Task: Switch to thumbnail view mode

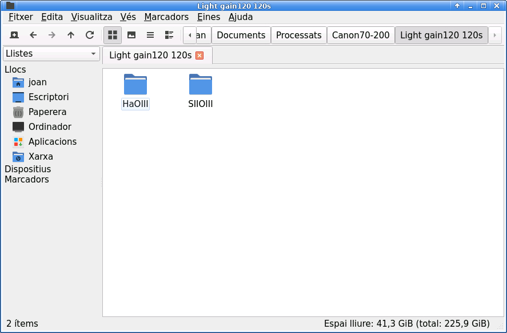Action: (x=131, y=35)
